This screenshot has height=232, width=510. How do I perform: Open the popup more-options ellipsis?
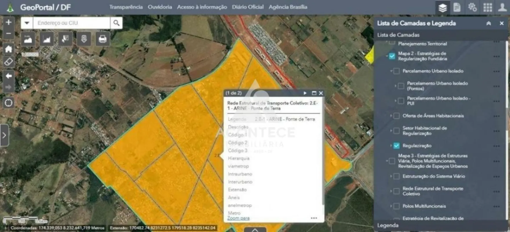(314, 218)
